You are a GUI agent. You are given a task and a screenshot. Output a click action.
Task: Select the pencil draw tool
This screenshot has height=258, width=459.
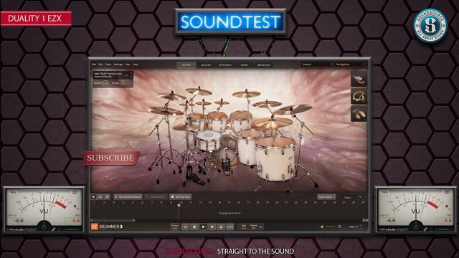[100, 197]
